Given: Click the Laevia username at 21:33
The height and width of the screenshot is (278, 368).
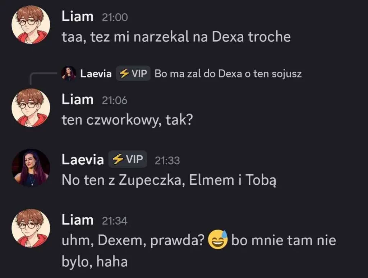Looking at the screenshot, I should coord(83,159).
